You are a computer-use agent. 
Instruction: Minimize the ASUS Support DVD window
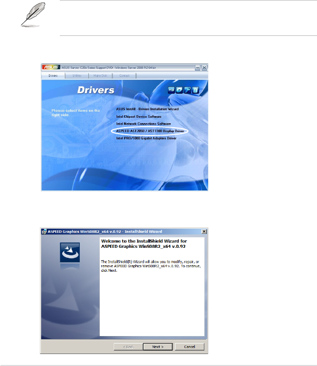pos(197,68)
